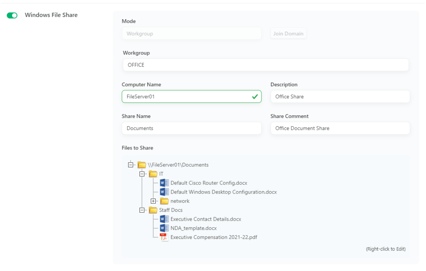Click the root FileServer01 Documents folder icon
The height and width of the screenshot is (271, 426).
coord(142,165)
